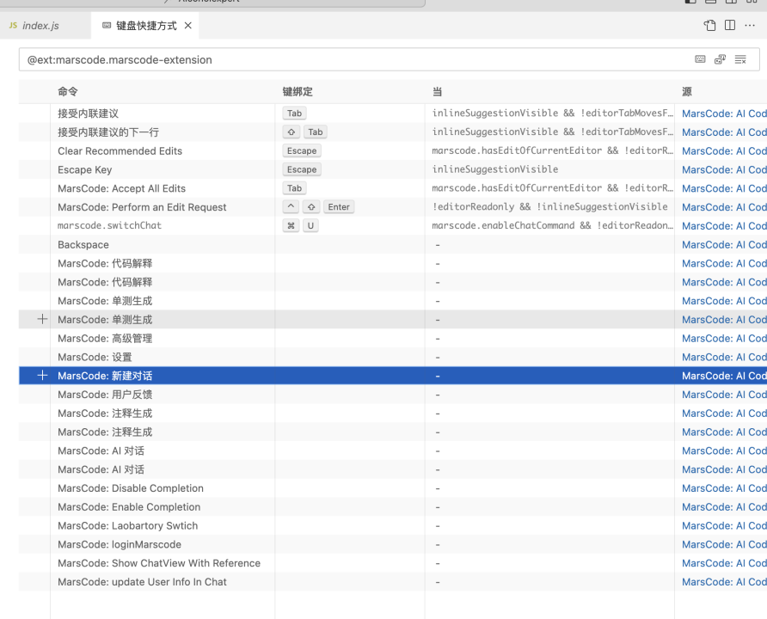Viewport: 767px width, 619px height.
Task: Split the editor to the right
Action: pos(730,26)
